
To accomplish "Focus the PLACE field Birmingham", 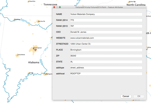I will click(106, 50).
